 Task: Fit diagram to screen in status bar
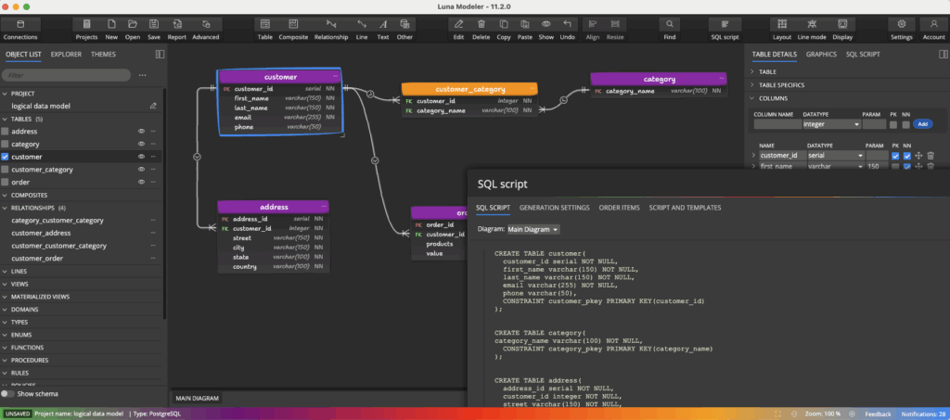coord(777,414)
